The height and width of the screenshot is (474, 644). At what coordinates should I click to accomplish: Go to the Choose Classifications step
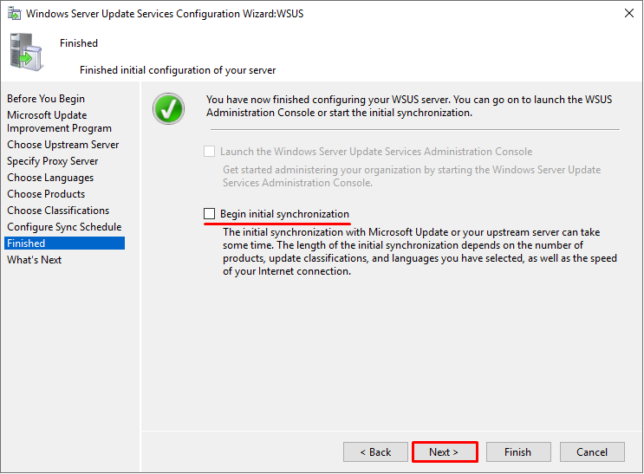click(x=58, y=211)
